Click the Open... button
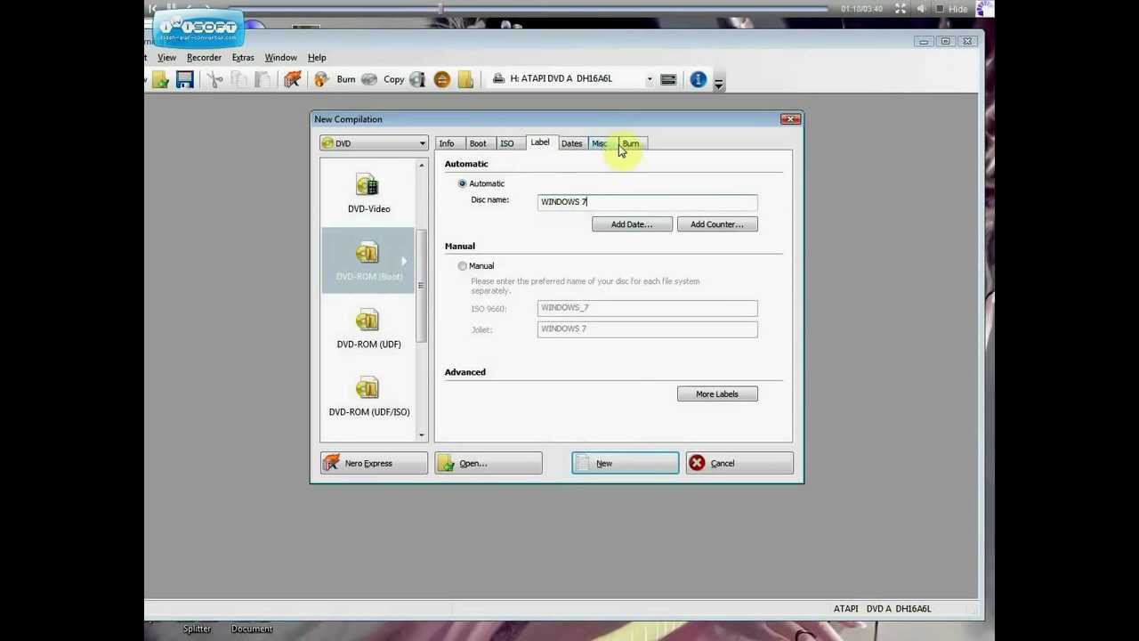Image resolution: width=1139 pixels, height=641 pixels. (x=489, y=463)
